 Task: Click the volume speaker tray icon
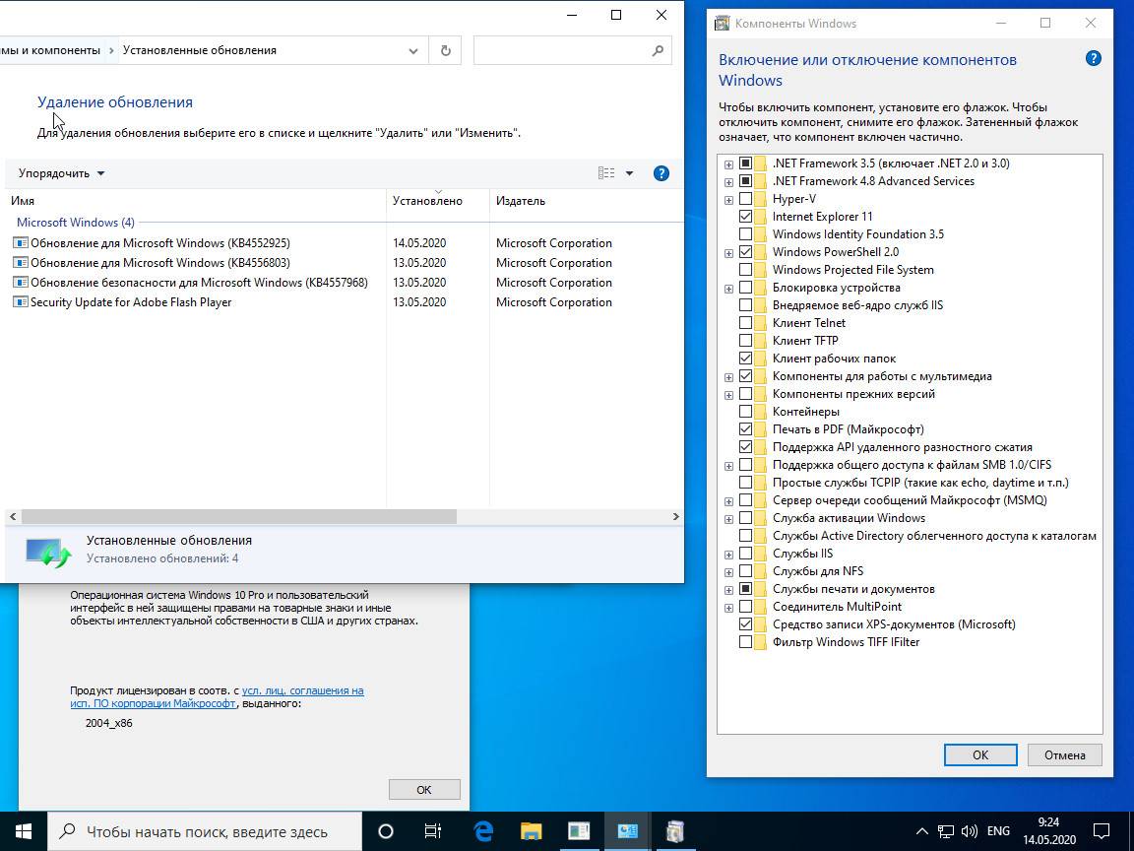pyautogui.click(x=969, y=831)
